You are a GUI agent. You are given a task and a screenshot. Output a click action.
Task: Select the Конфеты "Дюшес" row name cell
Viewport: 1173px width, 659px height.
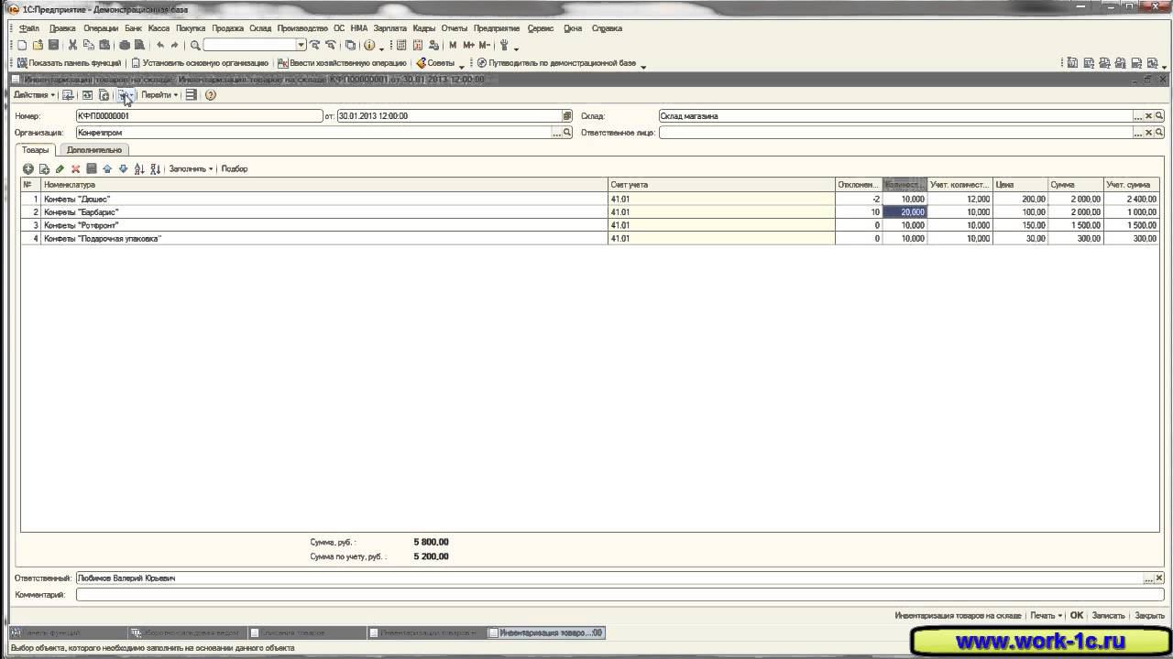coord(325,199)
